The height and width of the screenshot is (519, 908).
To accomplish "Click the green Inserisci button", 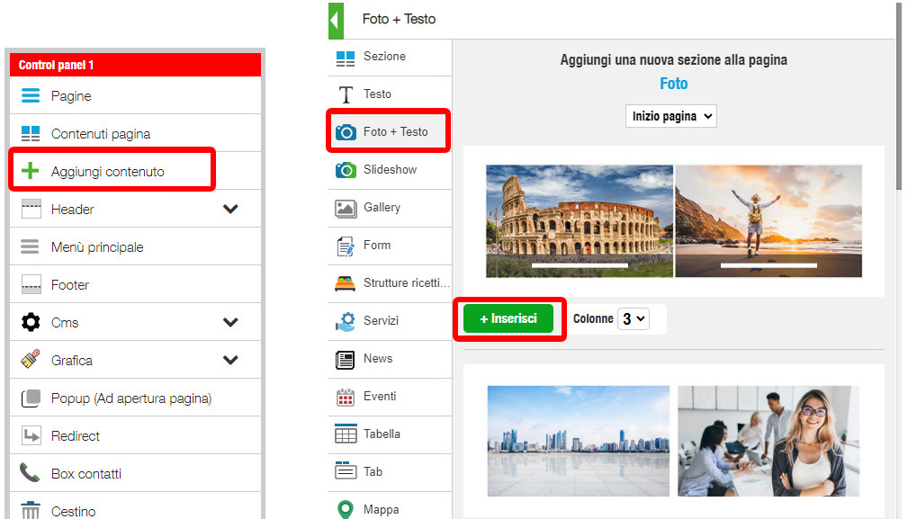I will tap(508, 318).
